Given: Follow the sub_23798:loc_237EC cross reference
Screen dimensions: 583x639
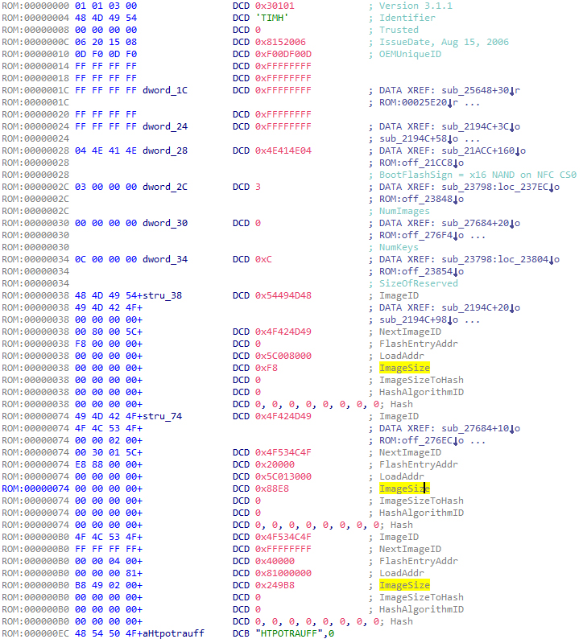Looking at the screenshot, I should coord(495,187).
